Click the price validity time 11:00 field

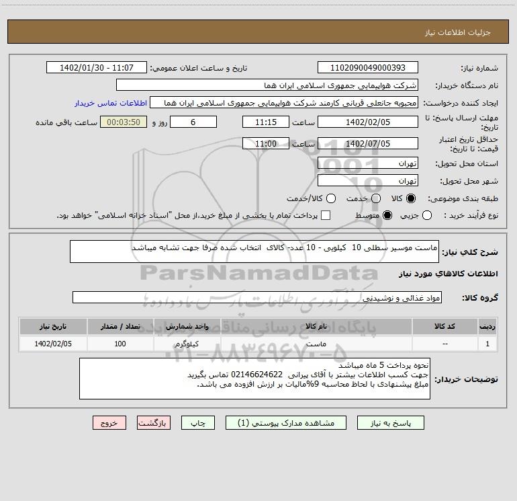tap(266, 144)
